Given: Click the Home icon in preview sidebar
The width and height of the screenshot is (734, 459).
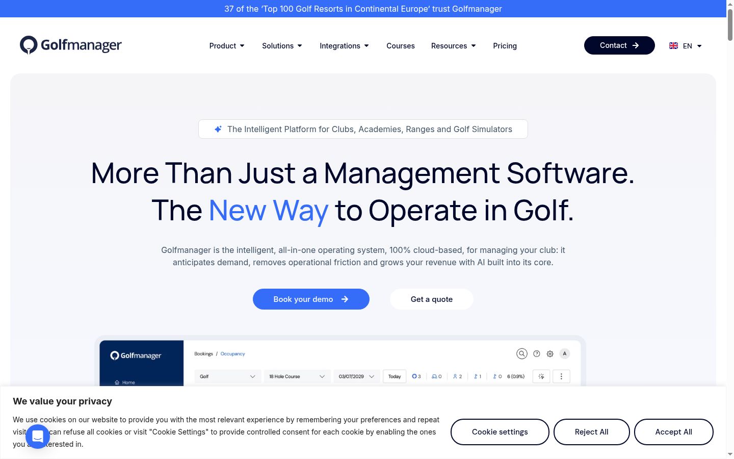Looking at the screenshot, I should pyautogui.click(x=117, y=382).
